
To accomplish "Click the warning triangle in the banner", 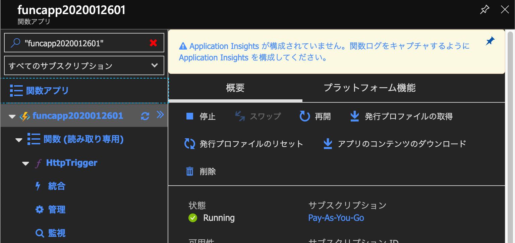I will click(x=183, y=46).
